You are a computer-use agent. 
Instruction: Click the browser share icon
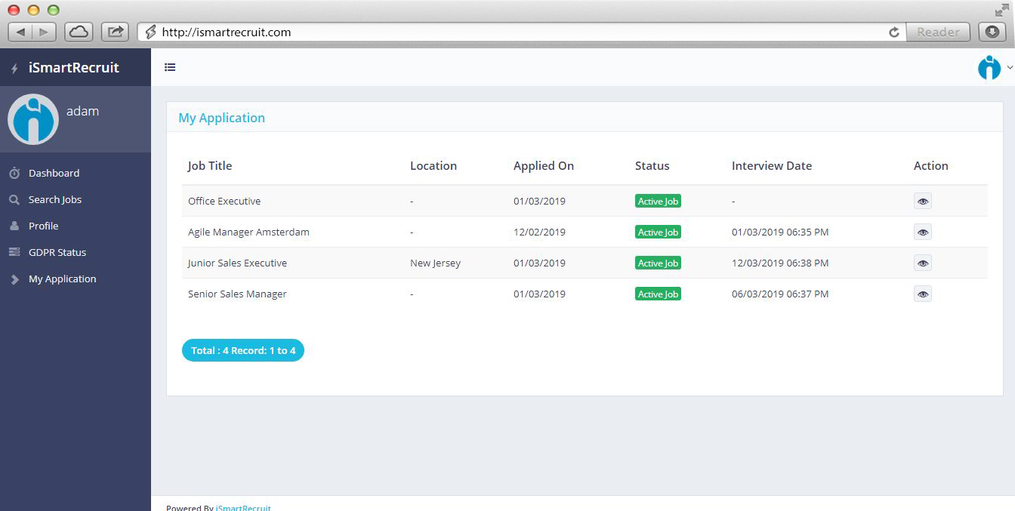tap(115, 32)
